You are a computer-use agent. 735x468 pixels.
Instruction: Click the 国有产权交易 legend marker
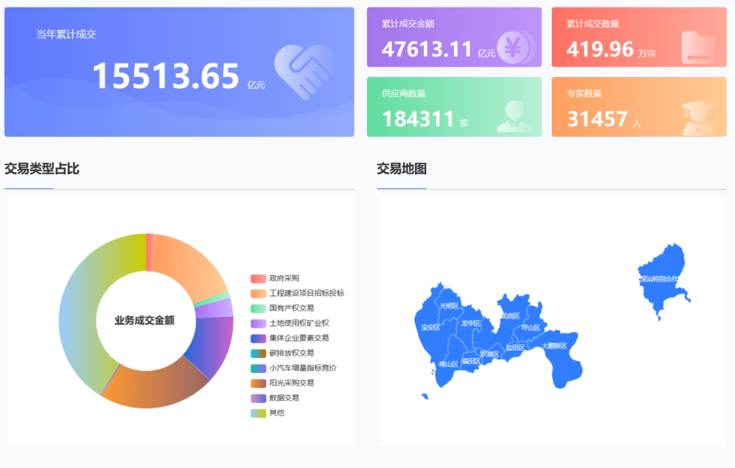coord(257,308)
